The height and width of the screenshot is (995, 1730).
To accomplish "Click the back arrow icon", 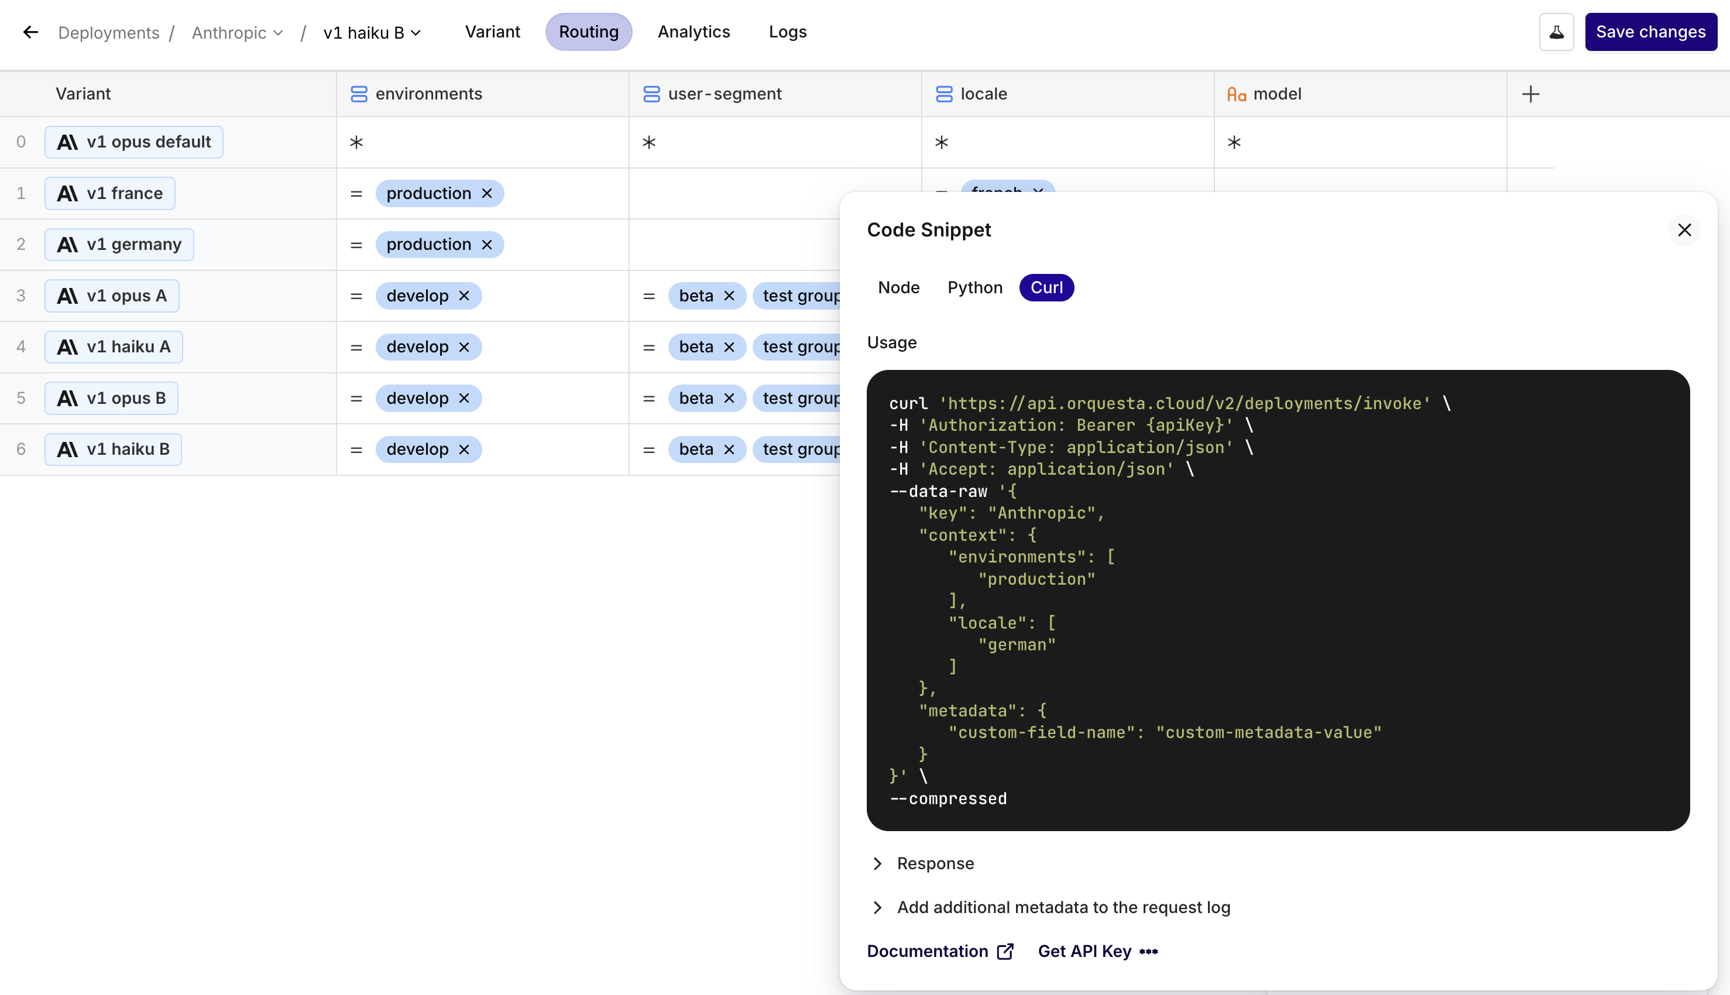I will [x=30, y=32].
